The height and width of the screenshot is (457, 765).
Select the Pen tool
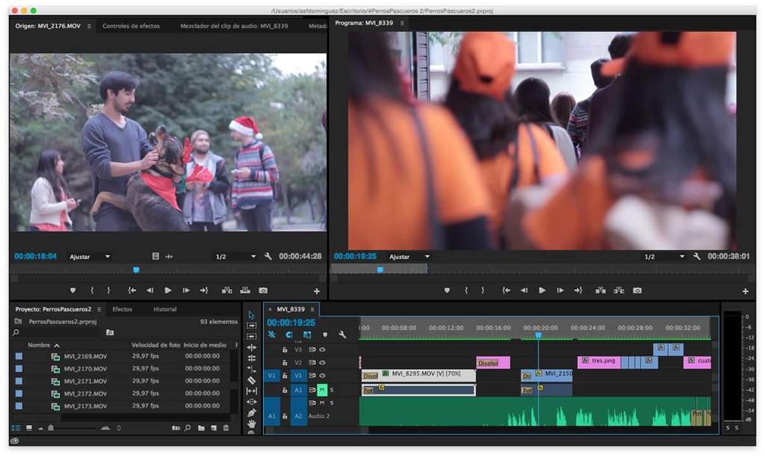(251, 413)
